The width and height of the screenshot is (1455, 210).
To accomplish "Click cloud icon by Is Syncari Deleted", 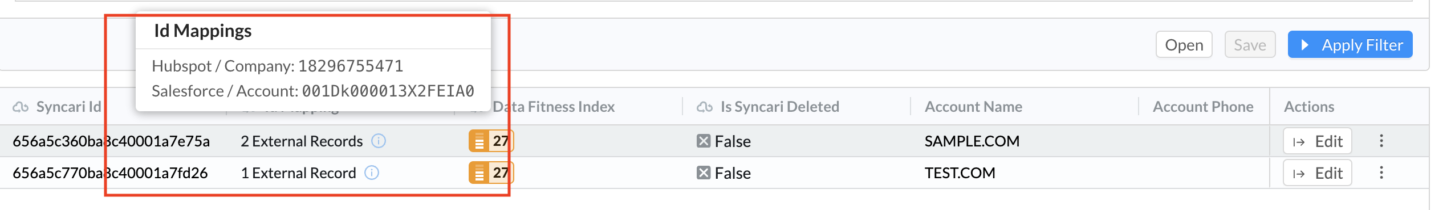I will click(705, 107).
